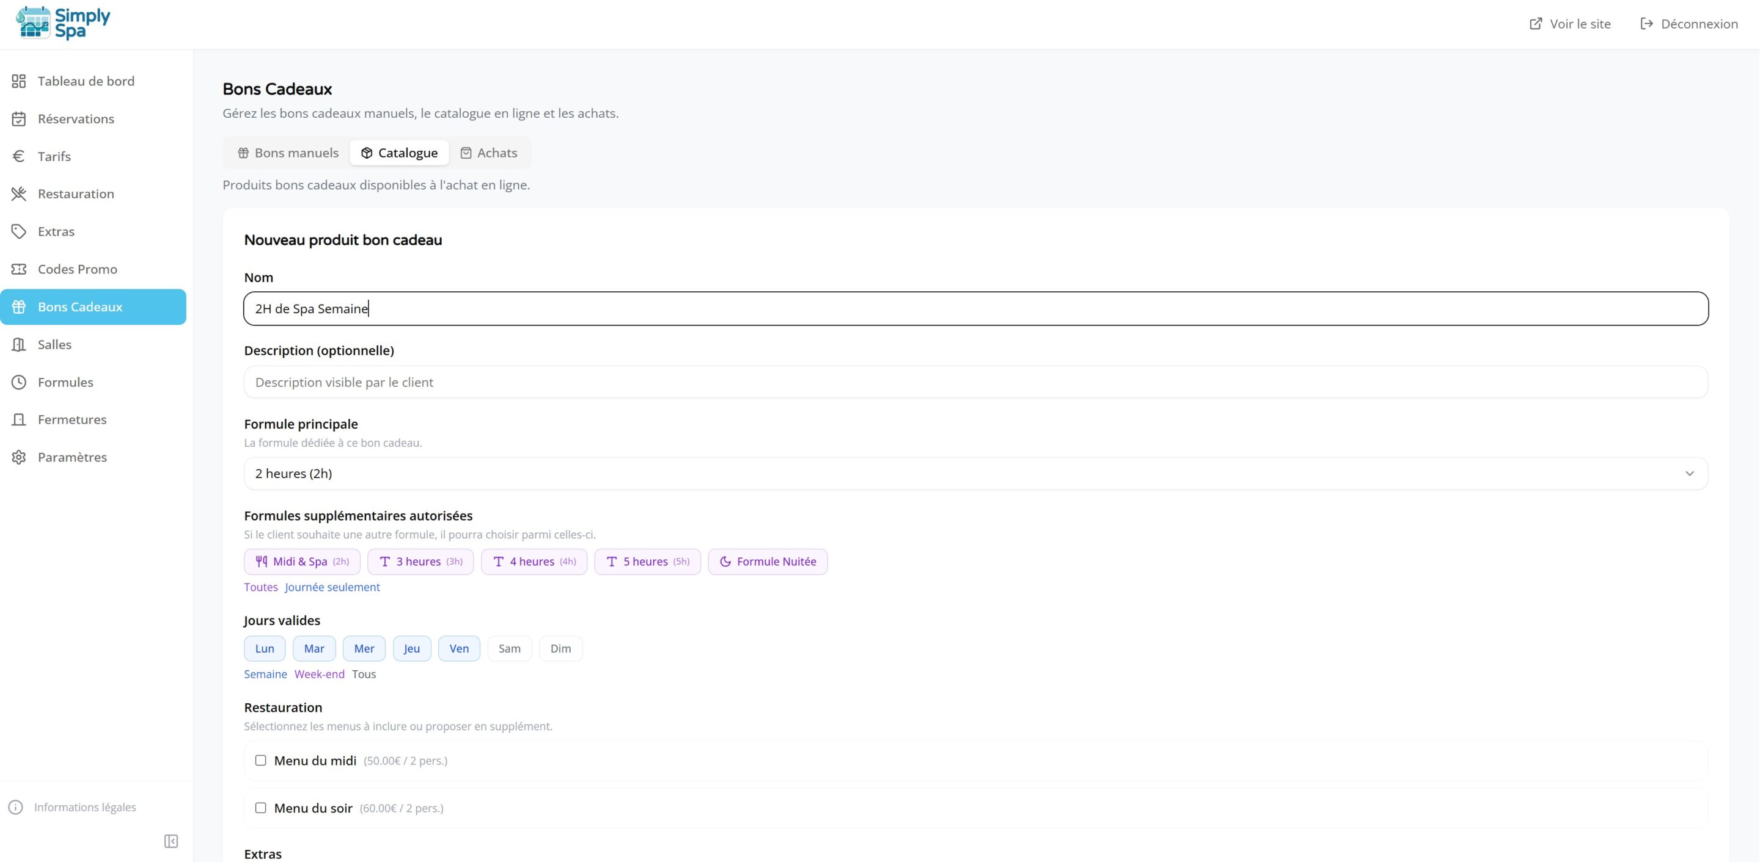Check the Menu du soir checkbox
The width and height of the screenshot is (1760, 862).
[260, 808]
